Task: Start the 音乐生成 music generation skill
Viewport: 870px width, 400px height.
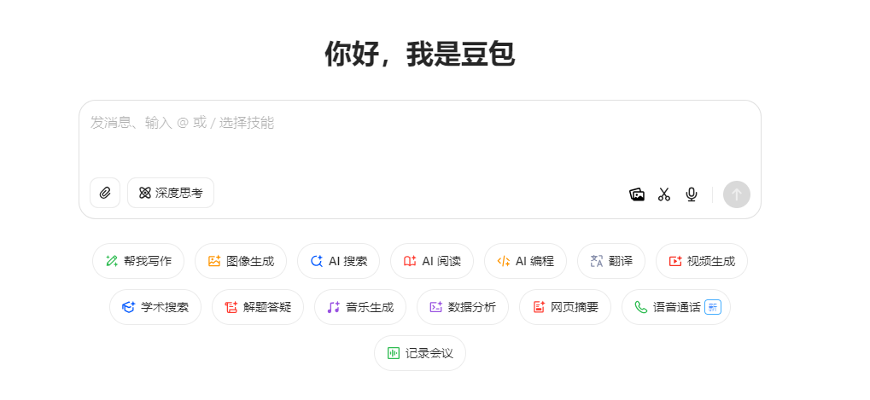Action: (360, 307)
